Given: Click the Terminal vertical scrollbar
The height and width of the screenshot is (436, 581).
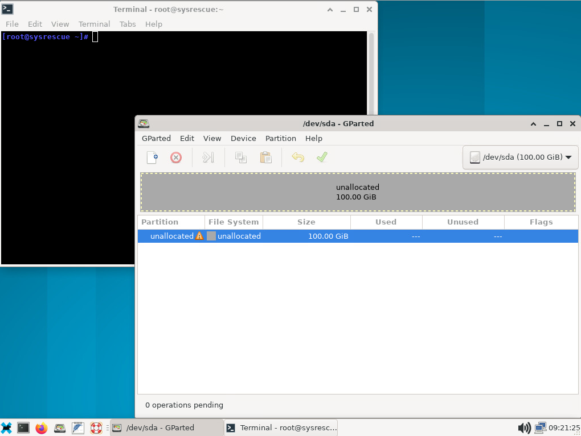Looking at the screenshot, I should click(371, 73).
